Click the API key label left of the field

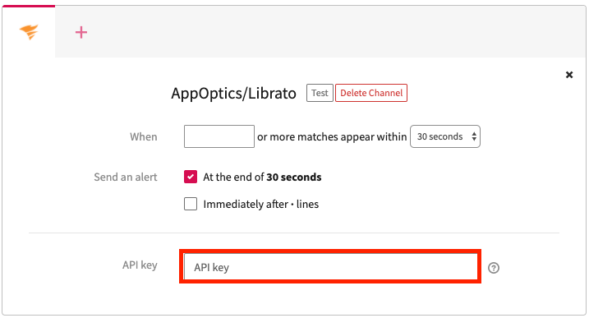tap(140, 265)
